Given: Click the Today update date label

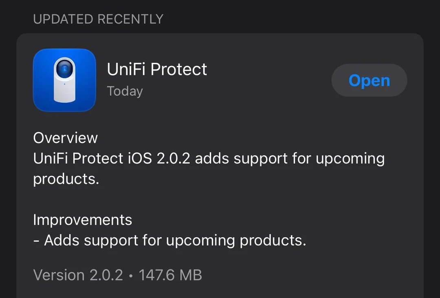Looking at the screenshot, I should click(125, 91).
